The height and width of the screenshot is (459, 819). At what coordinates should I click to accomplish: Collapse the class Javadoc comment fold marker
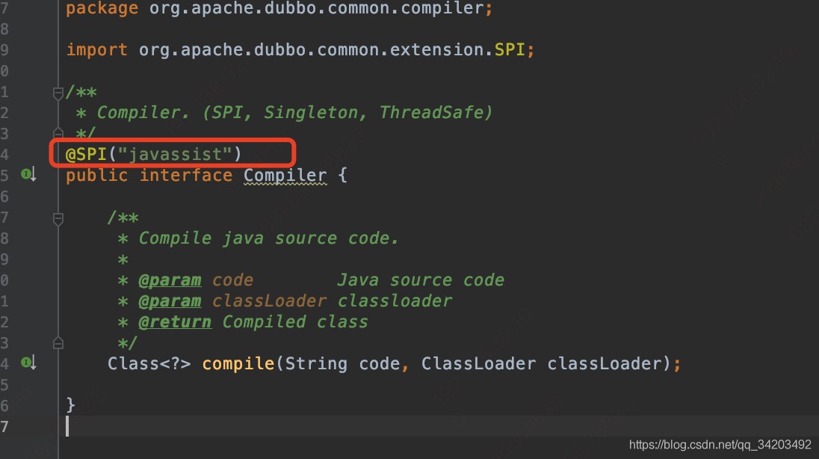pos(58,93)
